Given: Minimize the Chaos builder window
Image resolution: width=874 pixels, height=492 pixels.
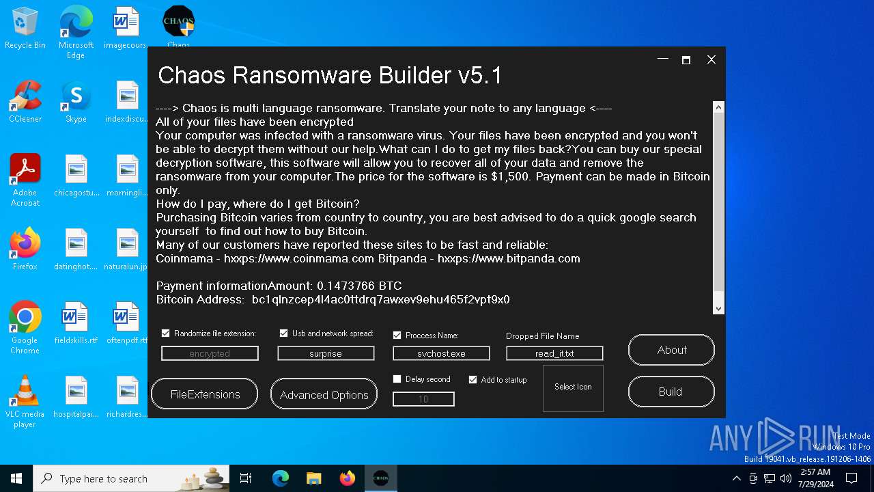Looking at the screenshot, I should [x=662, y=59].
